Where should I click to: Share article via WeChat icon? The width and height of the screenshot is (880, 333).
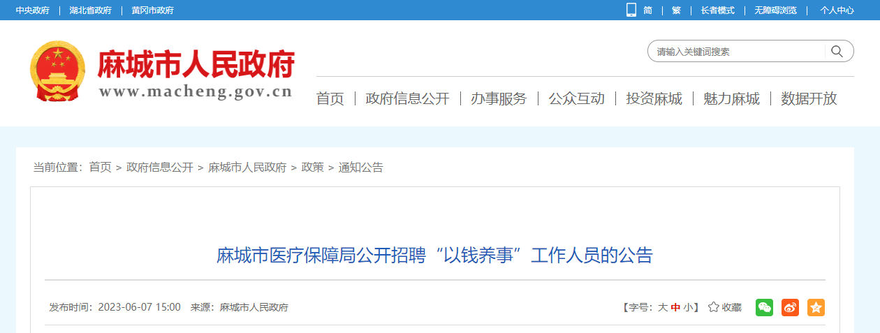click(x=764, y=307)
